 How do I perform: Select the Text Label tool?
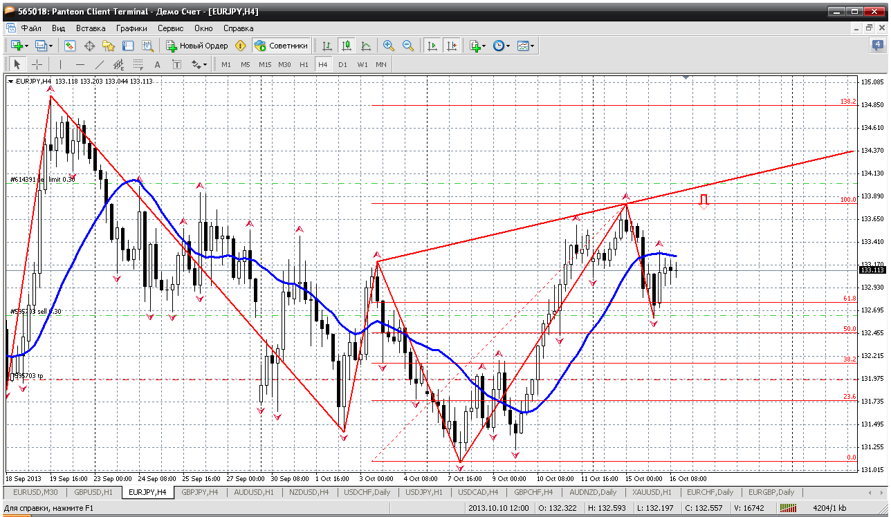pos(176,64)
